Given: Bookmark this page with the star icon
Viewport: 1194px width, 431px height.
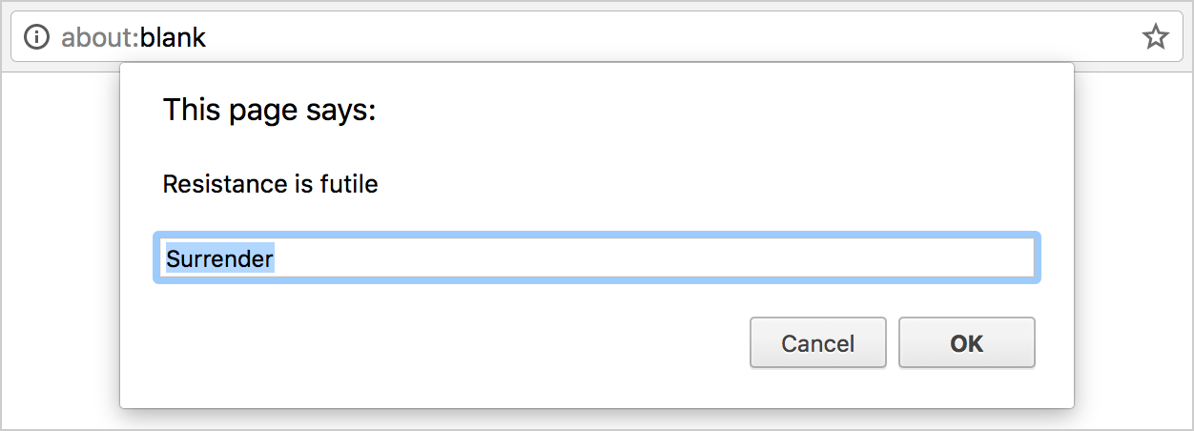Looking at the screenshot, I should pyautogui.click(x=1155, y=37).
